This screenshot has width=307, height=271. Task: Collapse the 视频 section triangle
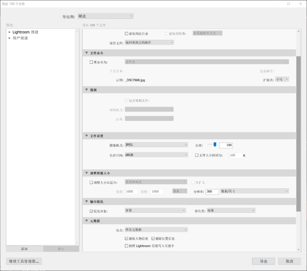pos(86,90)
